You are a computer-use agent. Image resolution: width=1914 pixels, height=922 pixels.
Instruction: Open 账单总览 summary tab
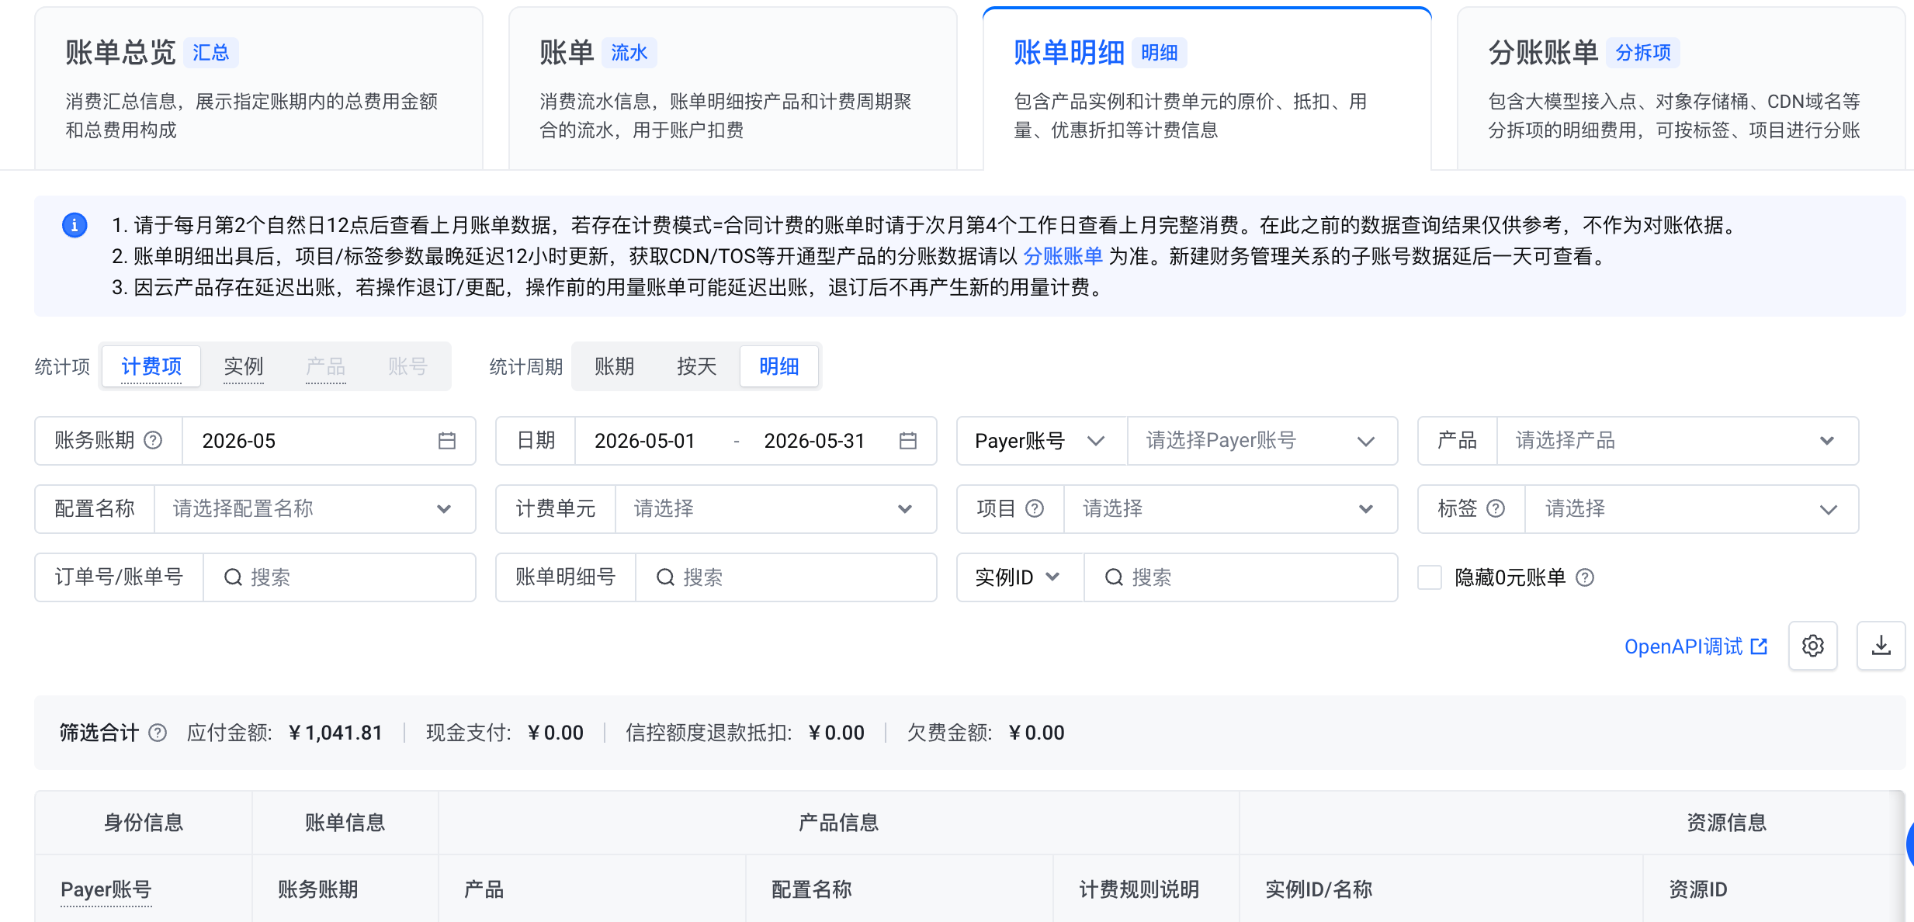coord(258,88)
